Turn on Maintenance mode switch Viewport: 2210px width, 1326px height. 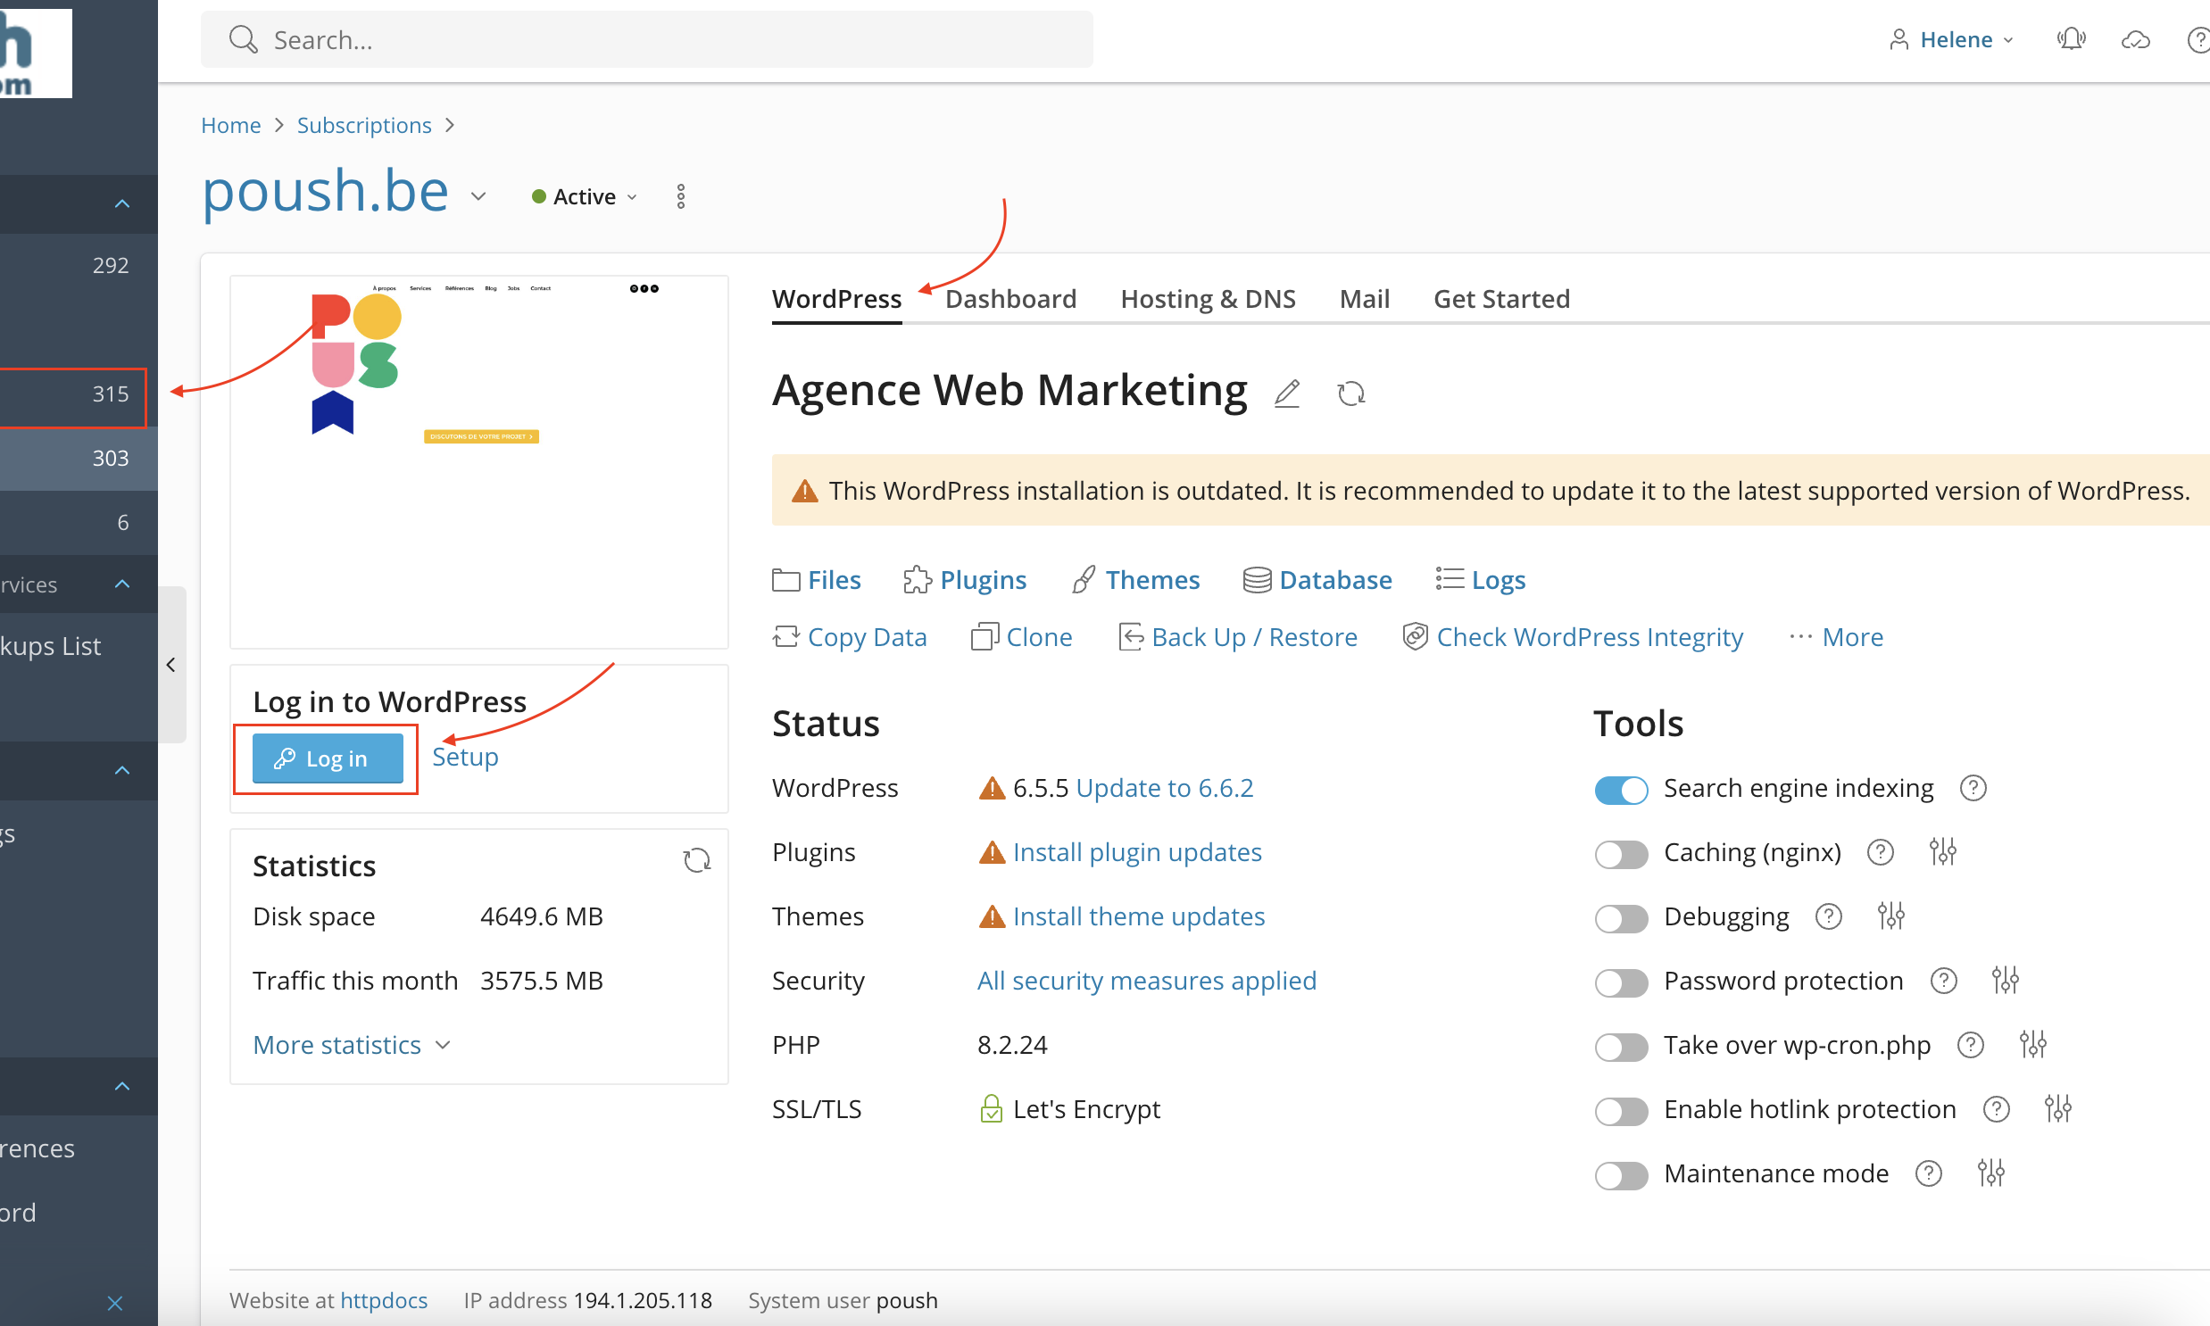1621,1175
